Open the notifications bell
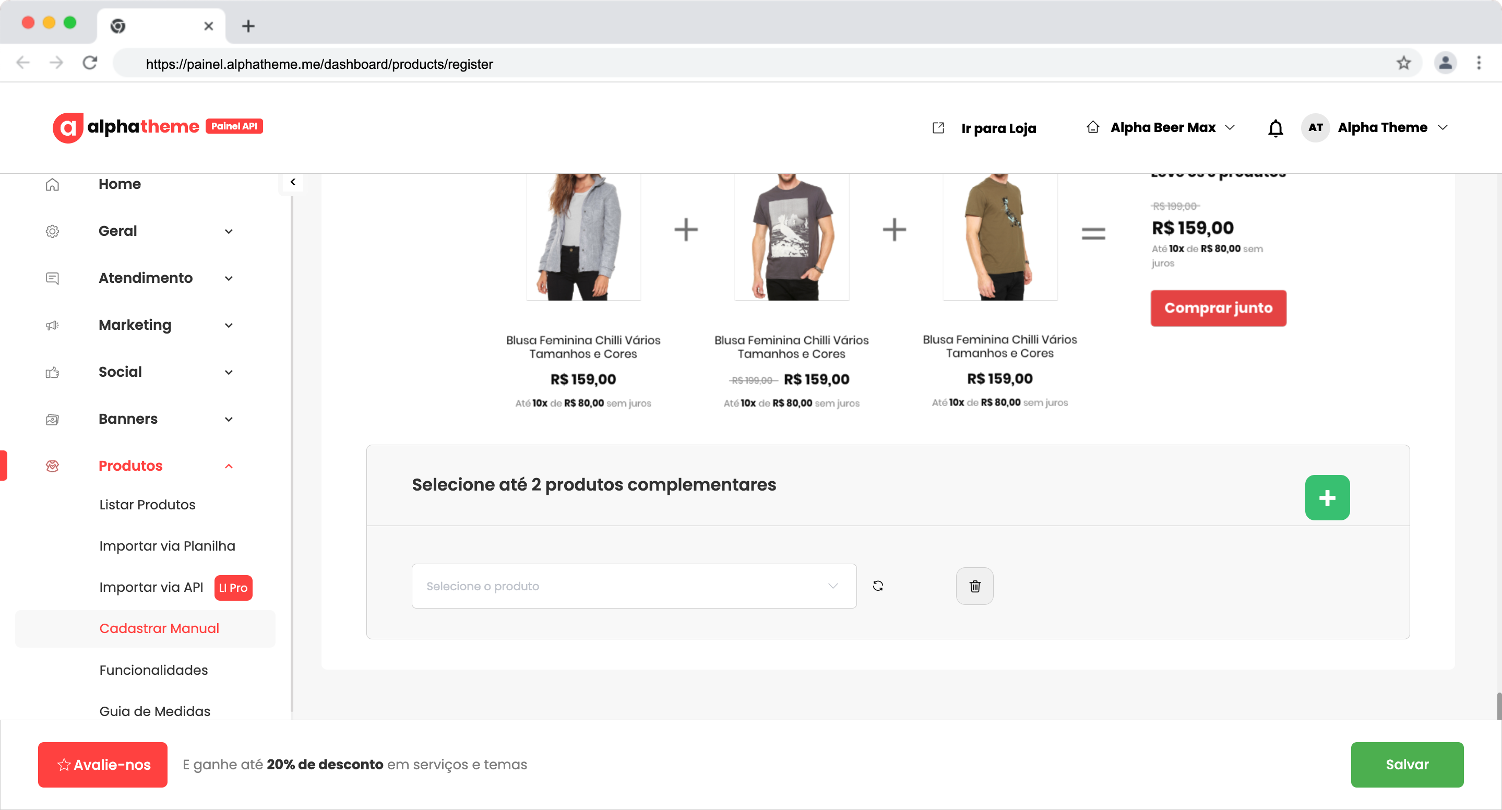The height and width of the screenshot is (810, 1502). (x=1275, y=128)
